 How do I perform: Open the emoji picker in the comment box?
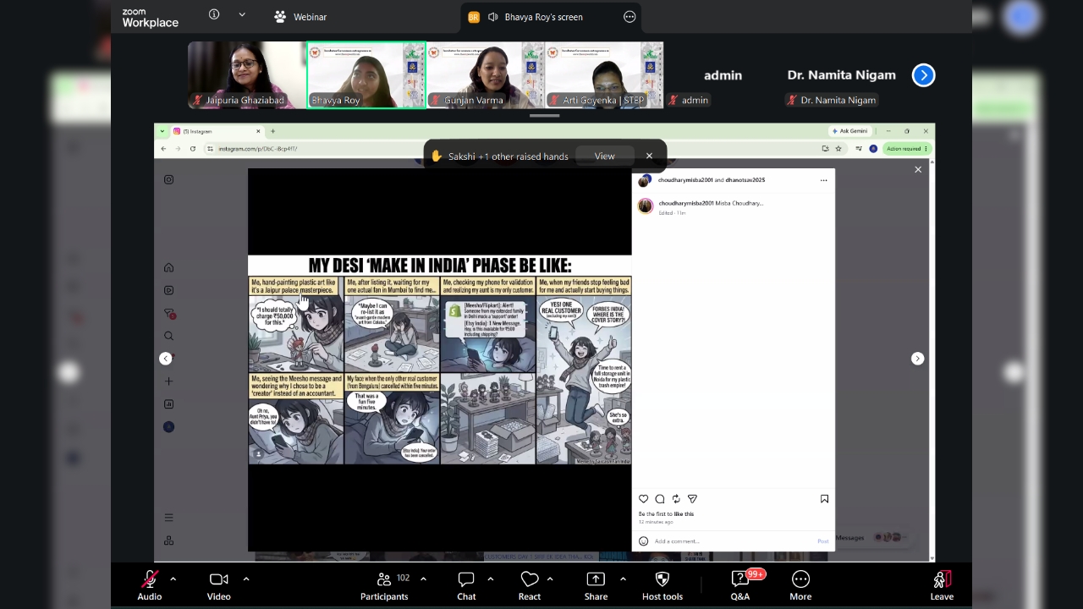click(643, 541)
